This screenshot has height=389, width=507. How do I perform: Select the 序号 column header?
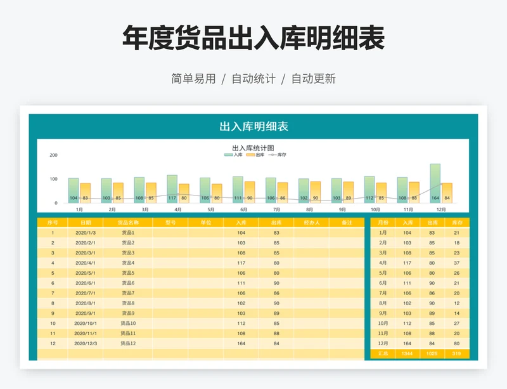(x=53, y=223)
